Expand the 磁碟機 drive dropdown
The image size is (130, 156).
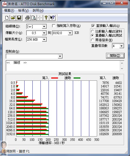[x=44, y=27]
